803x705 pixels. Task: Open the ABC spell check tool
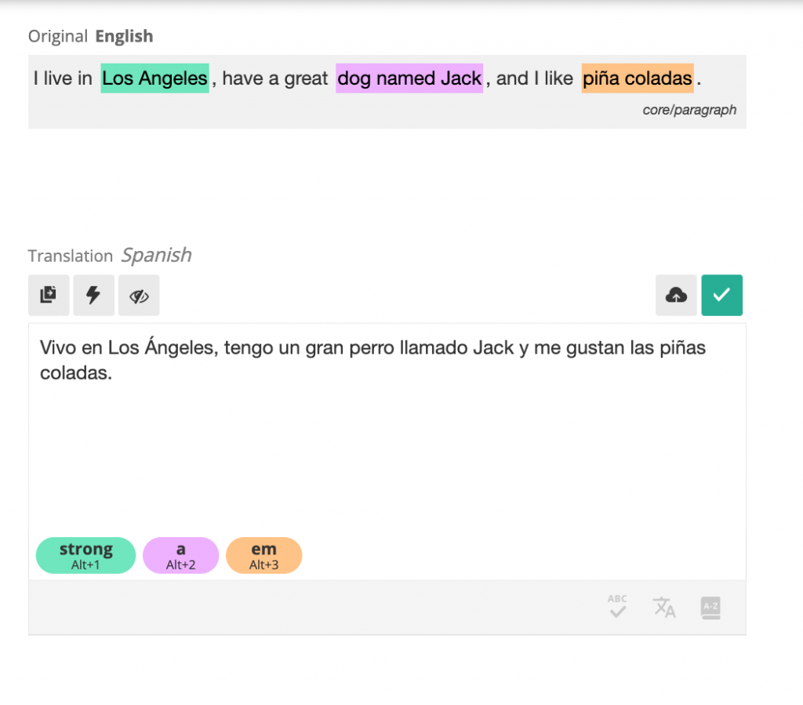click(x=618, y=607)
